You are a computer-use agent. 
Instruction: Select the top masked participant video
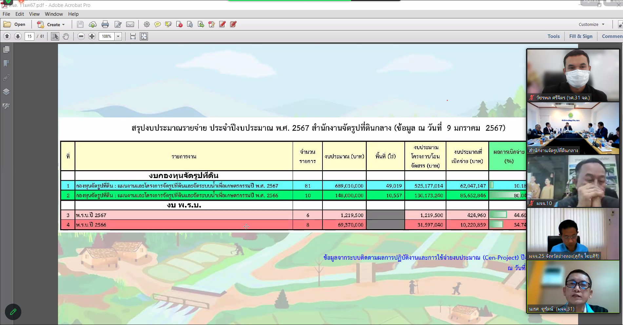(x=573, y=75)
